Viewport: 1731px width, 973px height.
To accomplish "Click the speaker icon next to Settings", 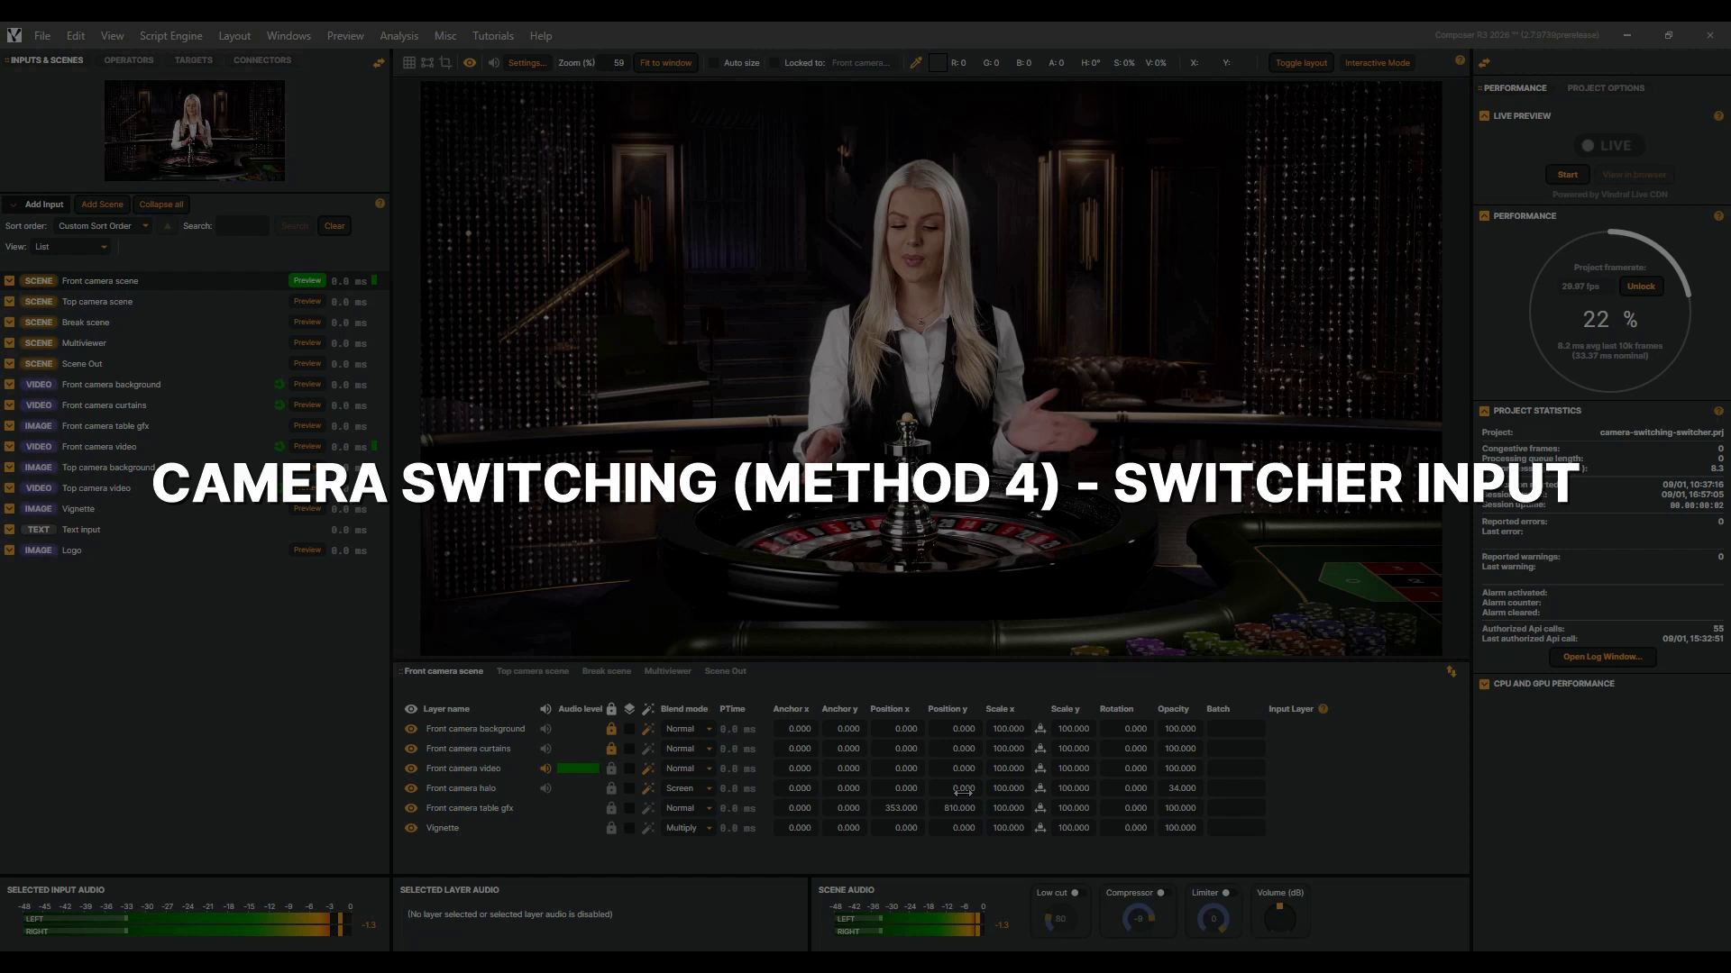I will tap(493, 63).
